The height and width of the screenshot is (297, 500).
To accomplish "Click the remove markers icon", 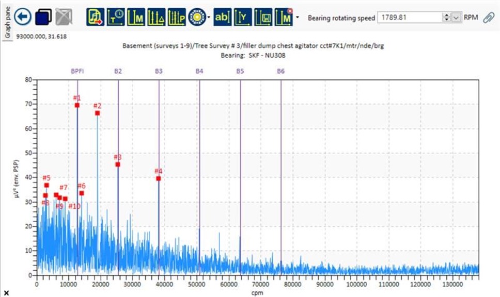I will coord(284,17).
